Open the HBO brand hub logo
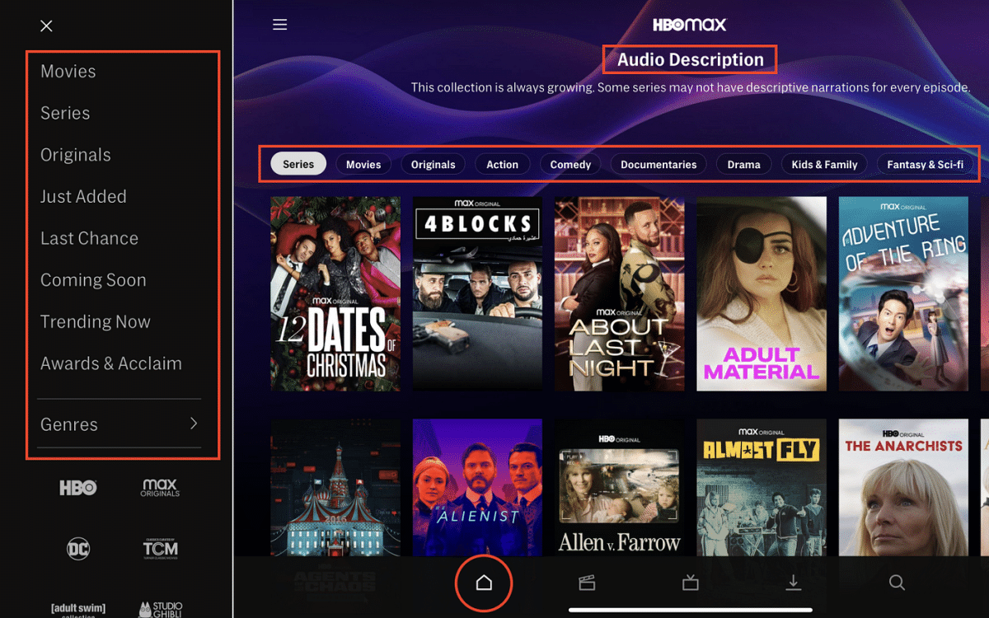The height and width of the screenshot is (618, 989). pyautogui.click(x=78, y=488)
